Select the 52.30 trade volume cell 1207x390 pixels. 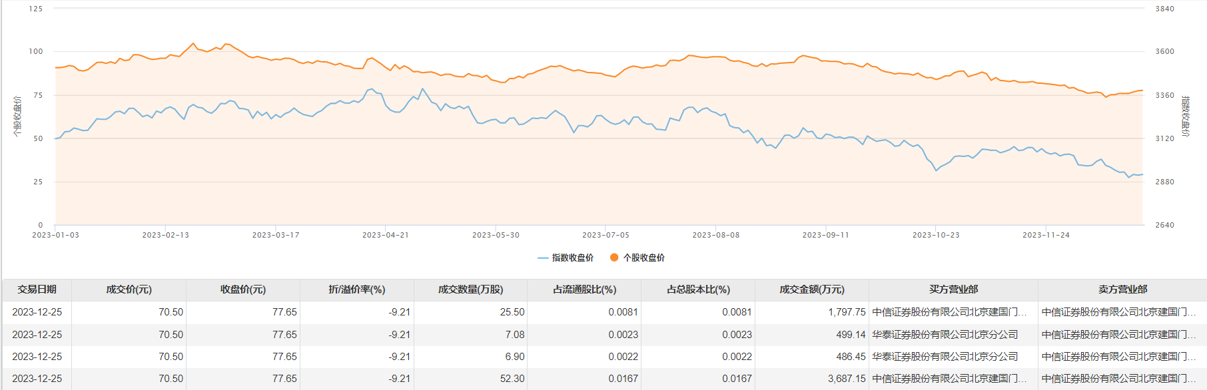512,379
